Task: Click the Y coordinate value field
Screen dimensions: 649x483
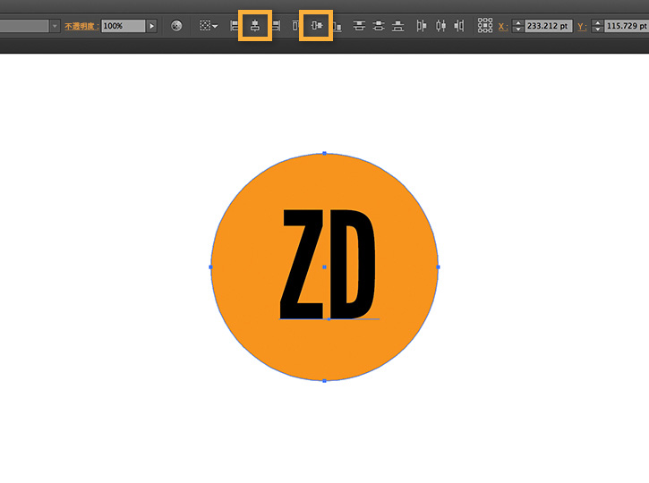Action: (x=627, y=26)
